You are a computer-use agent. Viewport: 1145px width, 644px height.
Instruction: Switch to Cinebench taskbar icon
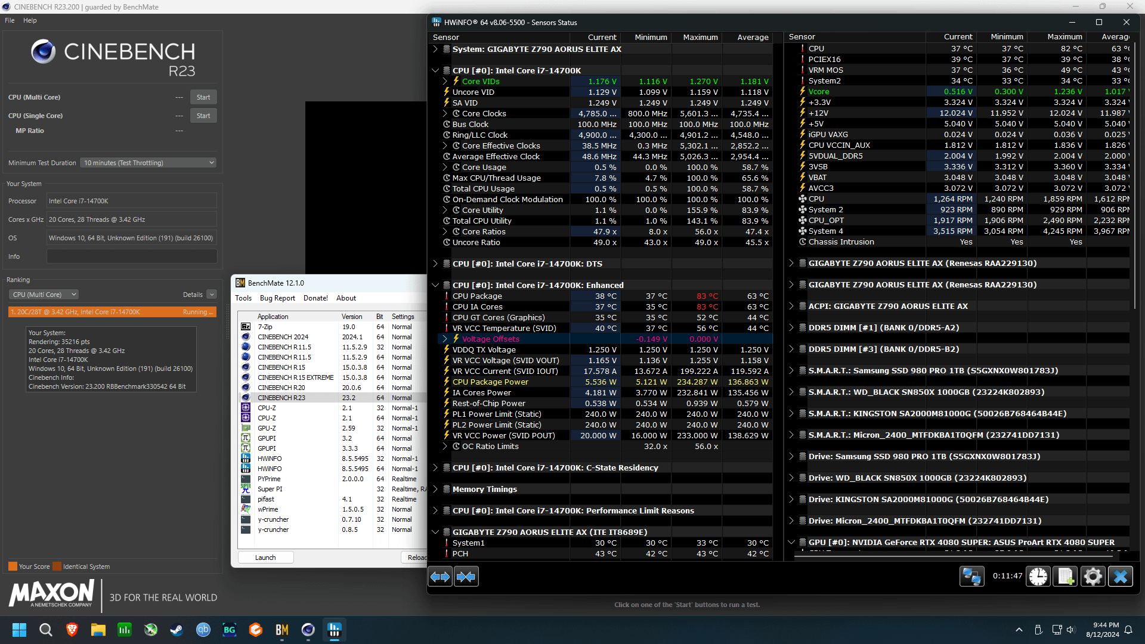pyautogui.click(x=308, y=630)
